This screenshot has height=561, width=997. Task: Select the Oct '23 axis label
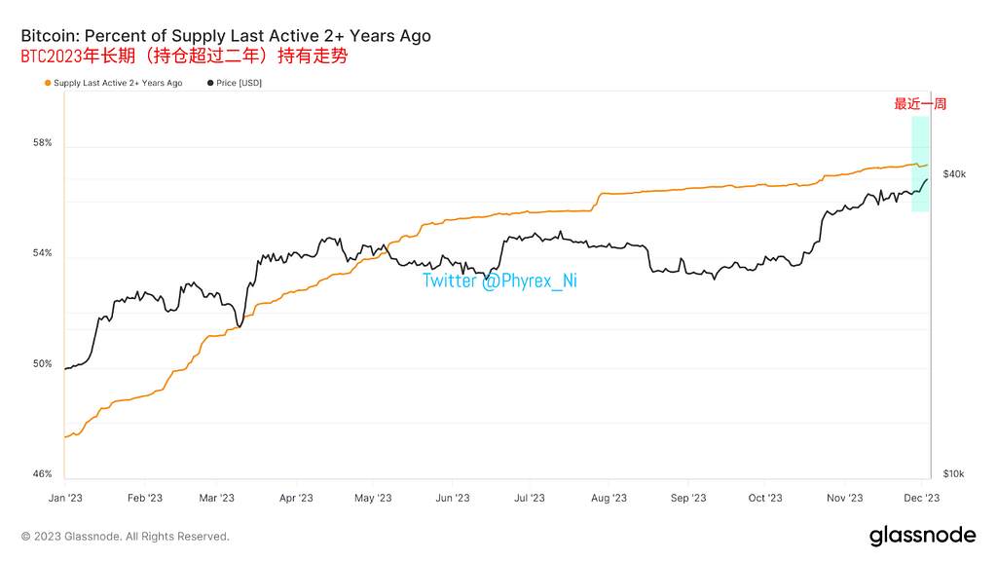(x=765, y=498)
